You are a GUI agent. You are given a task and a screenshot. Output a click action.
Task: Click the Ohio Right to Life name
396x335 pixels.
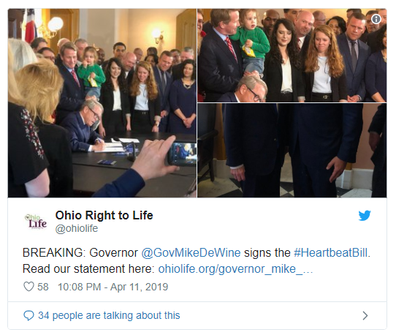pos(104,216)
